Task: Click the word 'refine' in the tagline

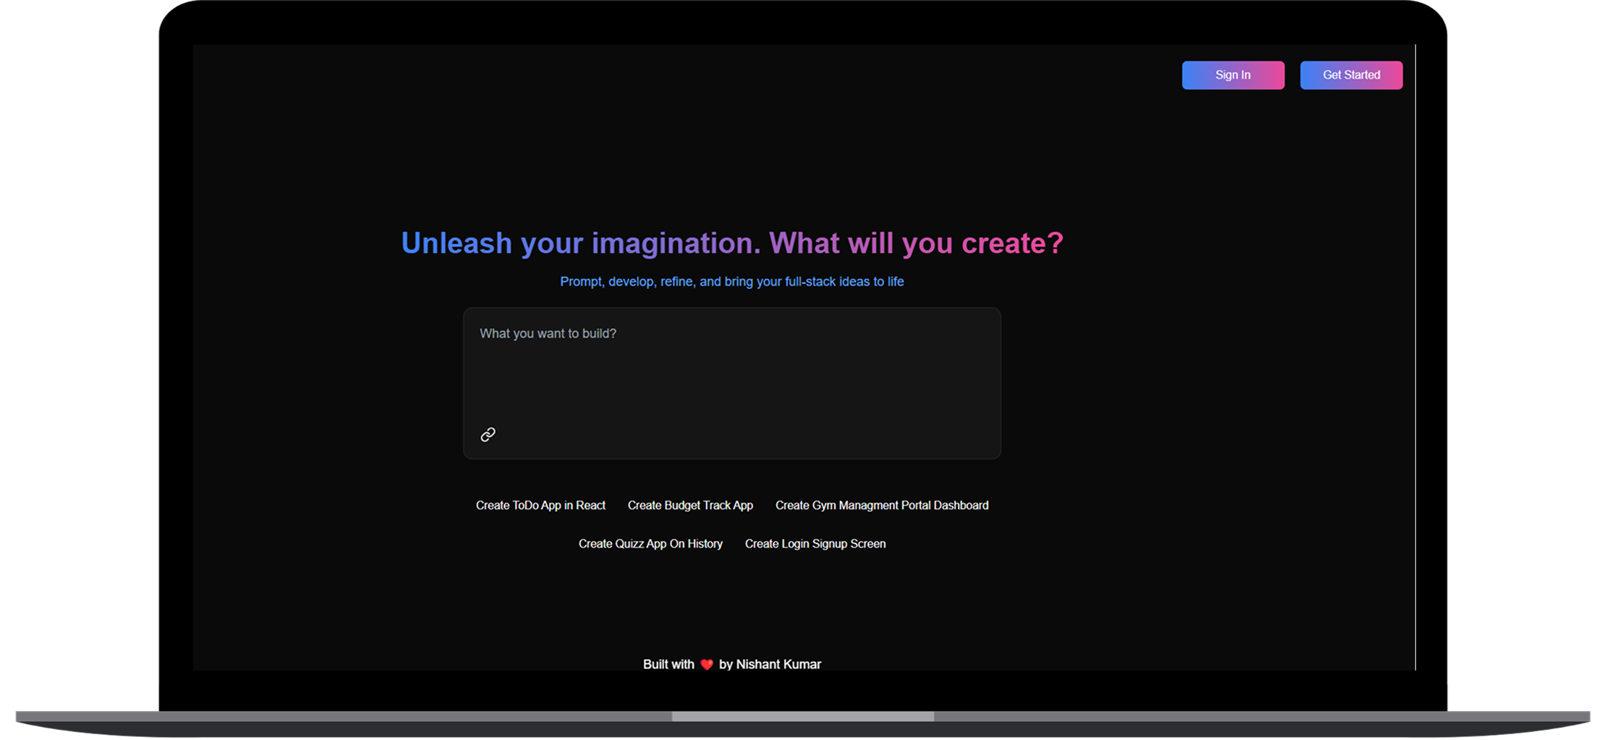Action: click(676, 282)
